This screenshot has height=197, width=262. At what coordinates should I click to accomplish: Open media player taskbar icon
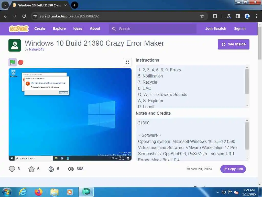coord(70,192)
